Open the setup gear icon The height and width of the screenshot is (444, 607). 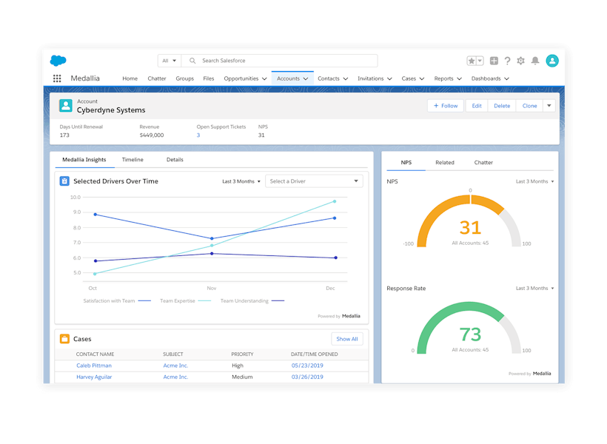coord(520,61)
